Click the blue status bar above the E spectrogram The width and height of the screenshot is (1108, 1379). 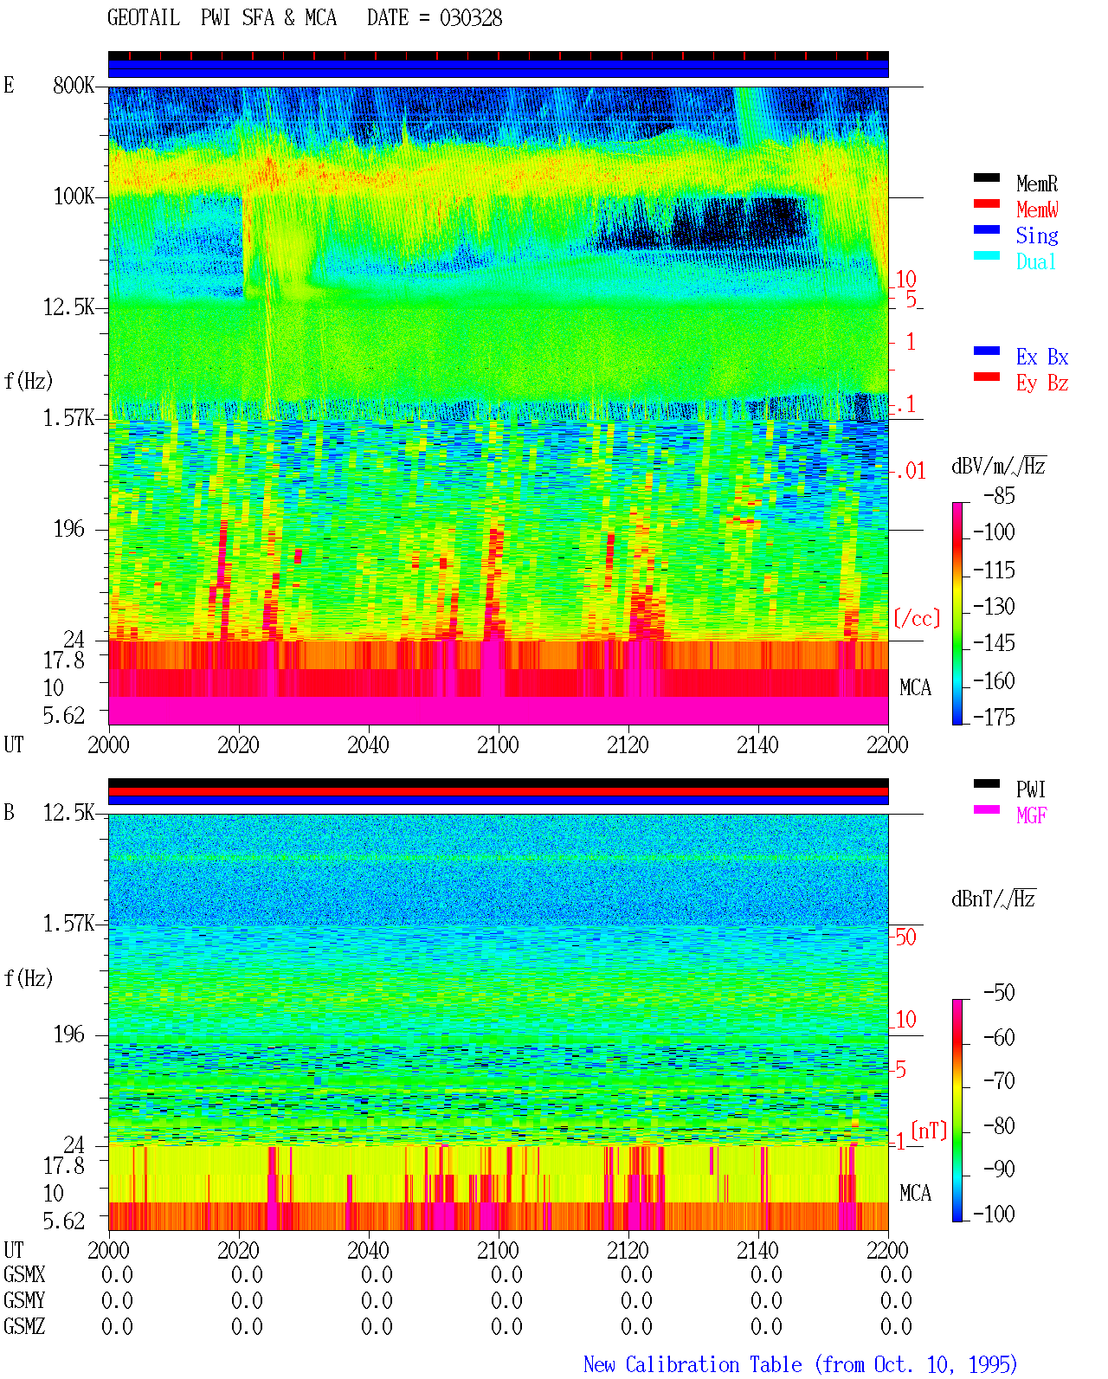coord(498,68)
